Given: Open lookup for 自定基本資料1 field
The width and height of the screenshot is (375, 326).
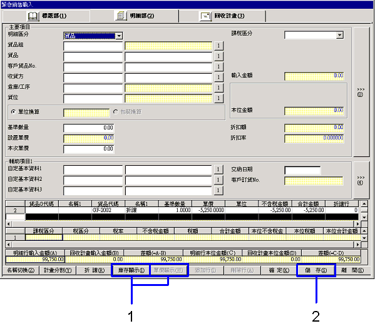Looking at the screenshot, I should [218, 170].
